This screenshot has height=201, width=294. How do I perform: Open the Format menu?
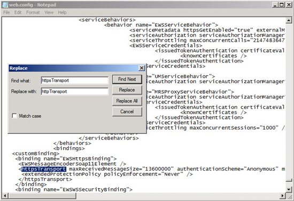pyautogui.click(x=33, y=12)
